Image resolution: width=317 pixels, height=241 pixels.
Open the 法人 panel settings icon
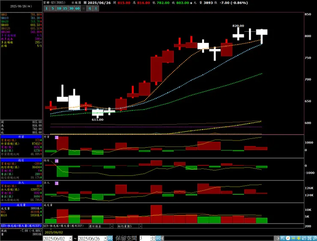(57, 183)
